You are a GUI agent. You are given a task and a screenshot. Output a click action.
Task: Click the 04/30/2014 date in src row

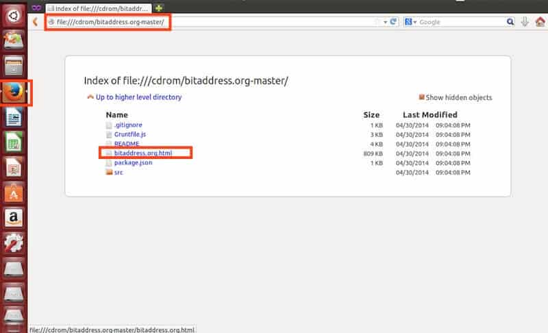(412, 173)
